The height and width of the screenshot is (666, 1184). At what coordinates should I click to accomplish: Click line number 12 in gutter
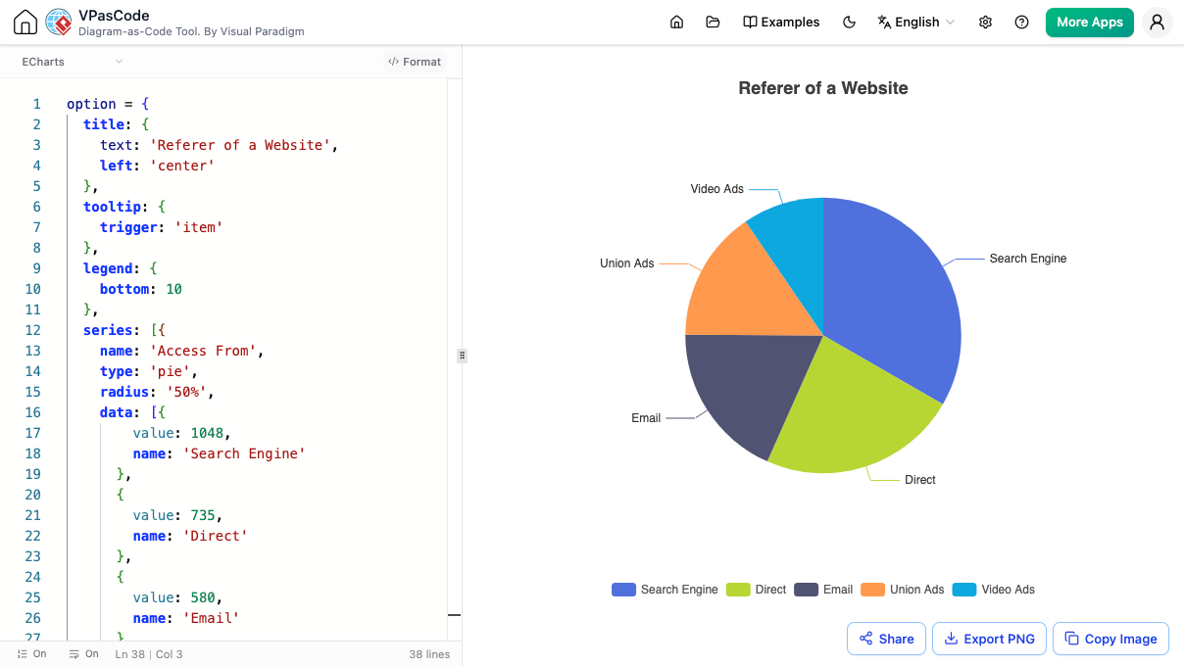point(33,330)
